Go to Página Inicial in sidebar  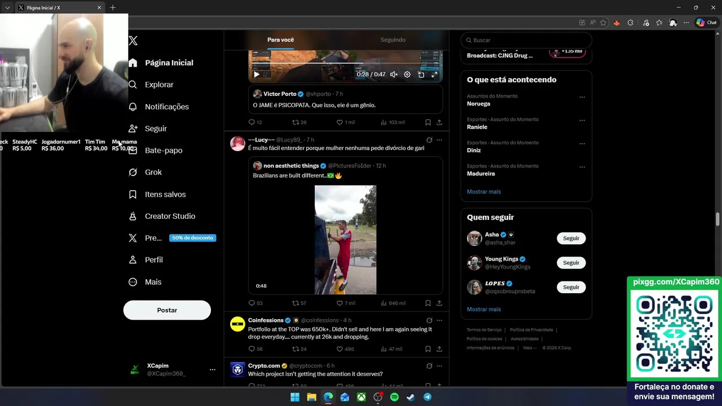click(161, 63)
